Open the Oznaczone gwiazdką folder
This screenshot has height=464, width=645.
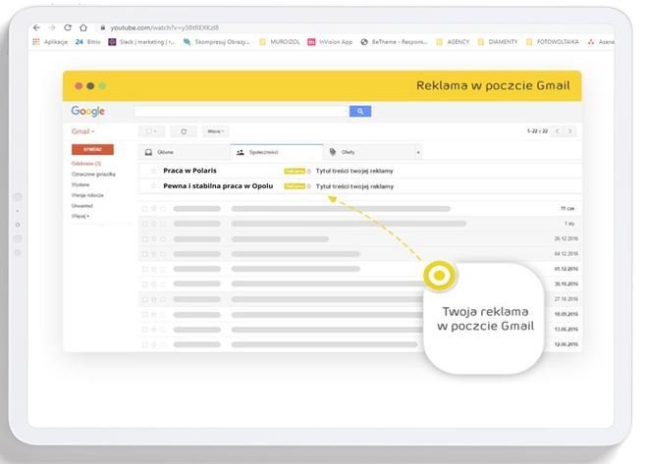point(93,175)
